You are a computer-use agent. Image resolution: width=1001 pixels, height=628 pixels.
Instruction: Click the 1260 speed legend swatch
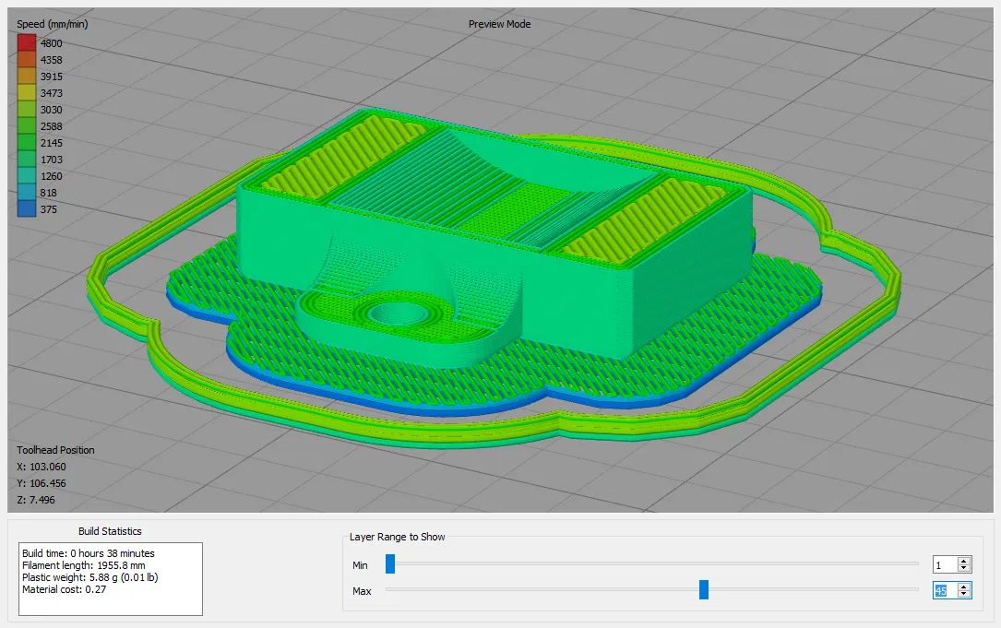coord(27,175)
